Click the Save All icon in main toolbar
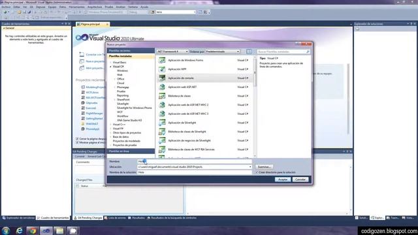418x235 pixels. coord(29,12)
